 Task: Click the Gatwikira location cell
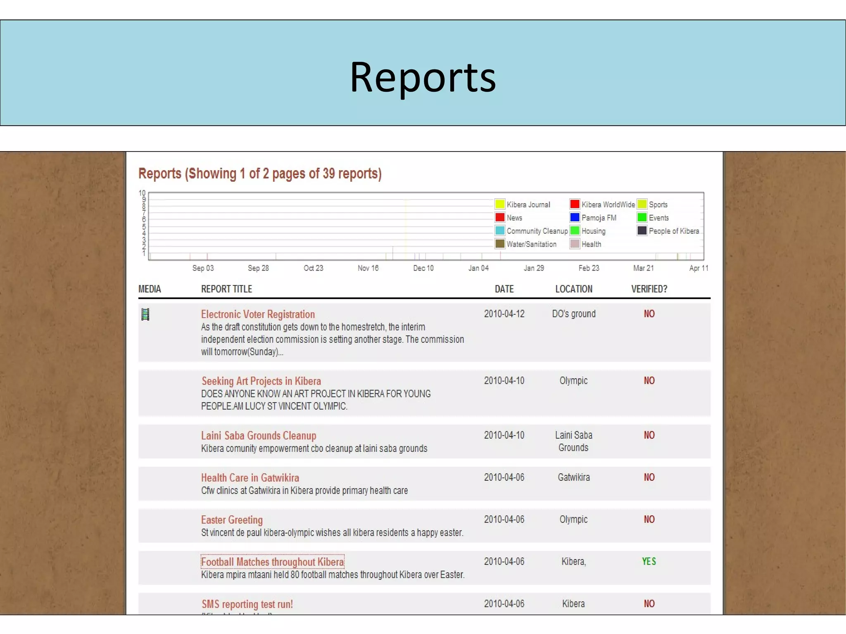coord(574,477)
